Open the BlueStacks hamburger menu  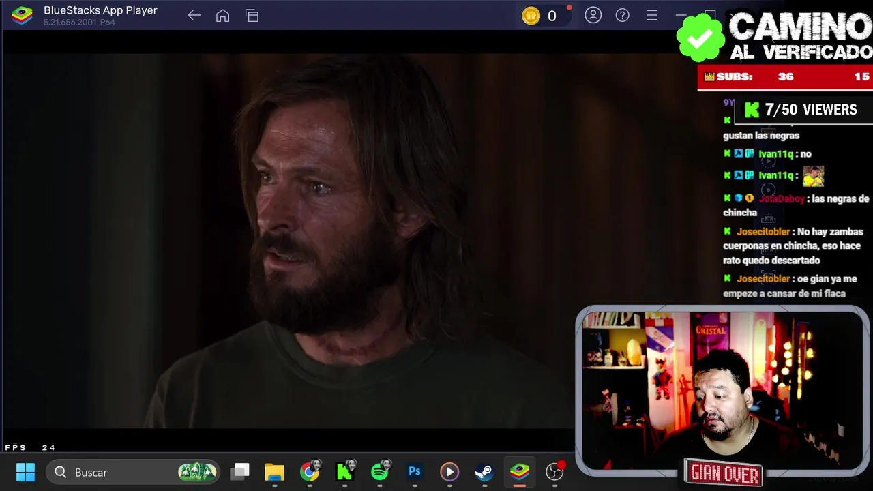click(652, 15)
